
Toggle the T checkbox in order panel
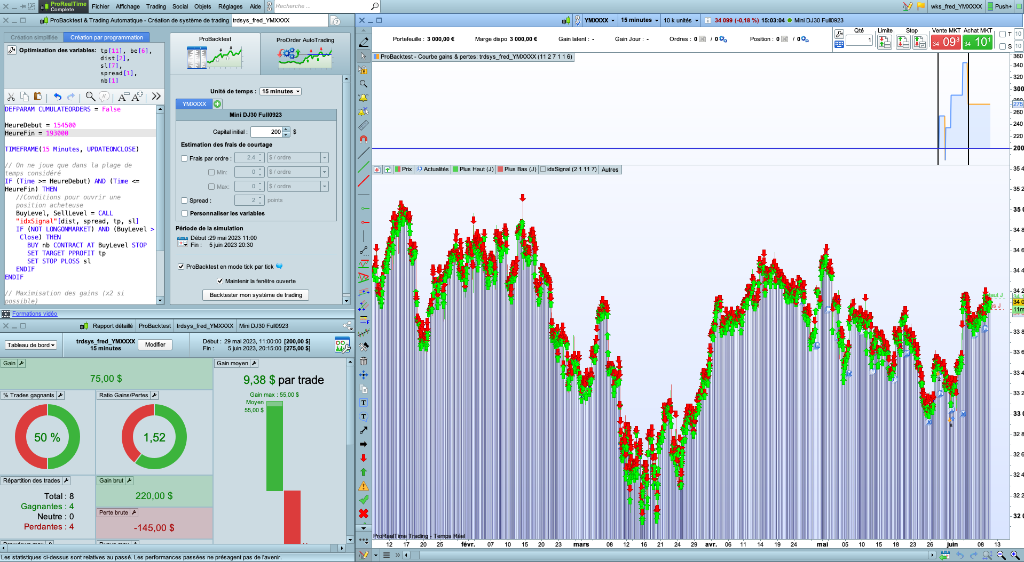click(1003, 34)
